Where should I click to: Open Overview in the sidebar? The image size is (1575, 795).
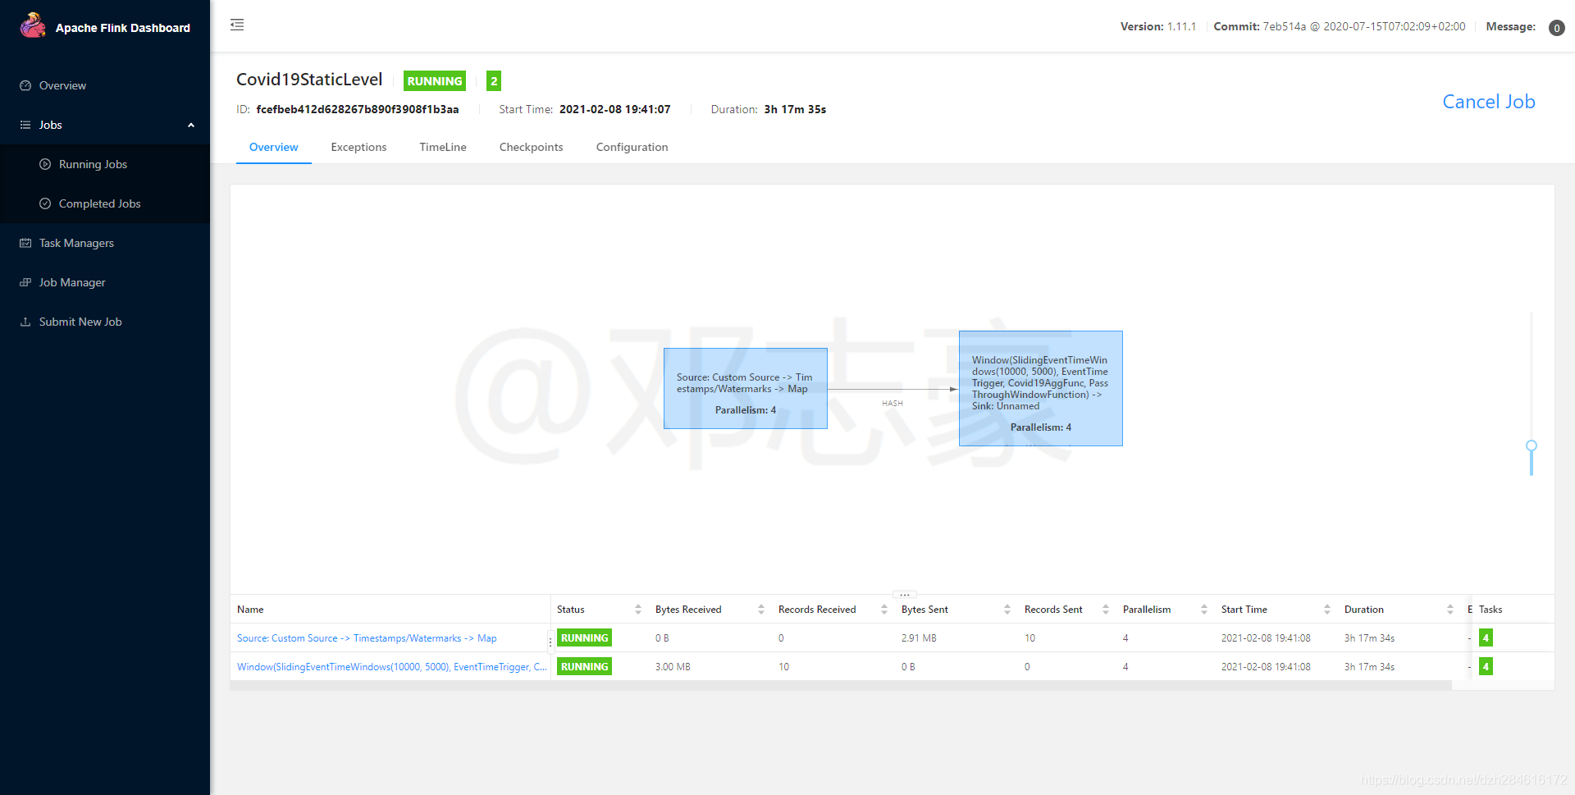105,85
